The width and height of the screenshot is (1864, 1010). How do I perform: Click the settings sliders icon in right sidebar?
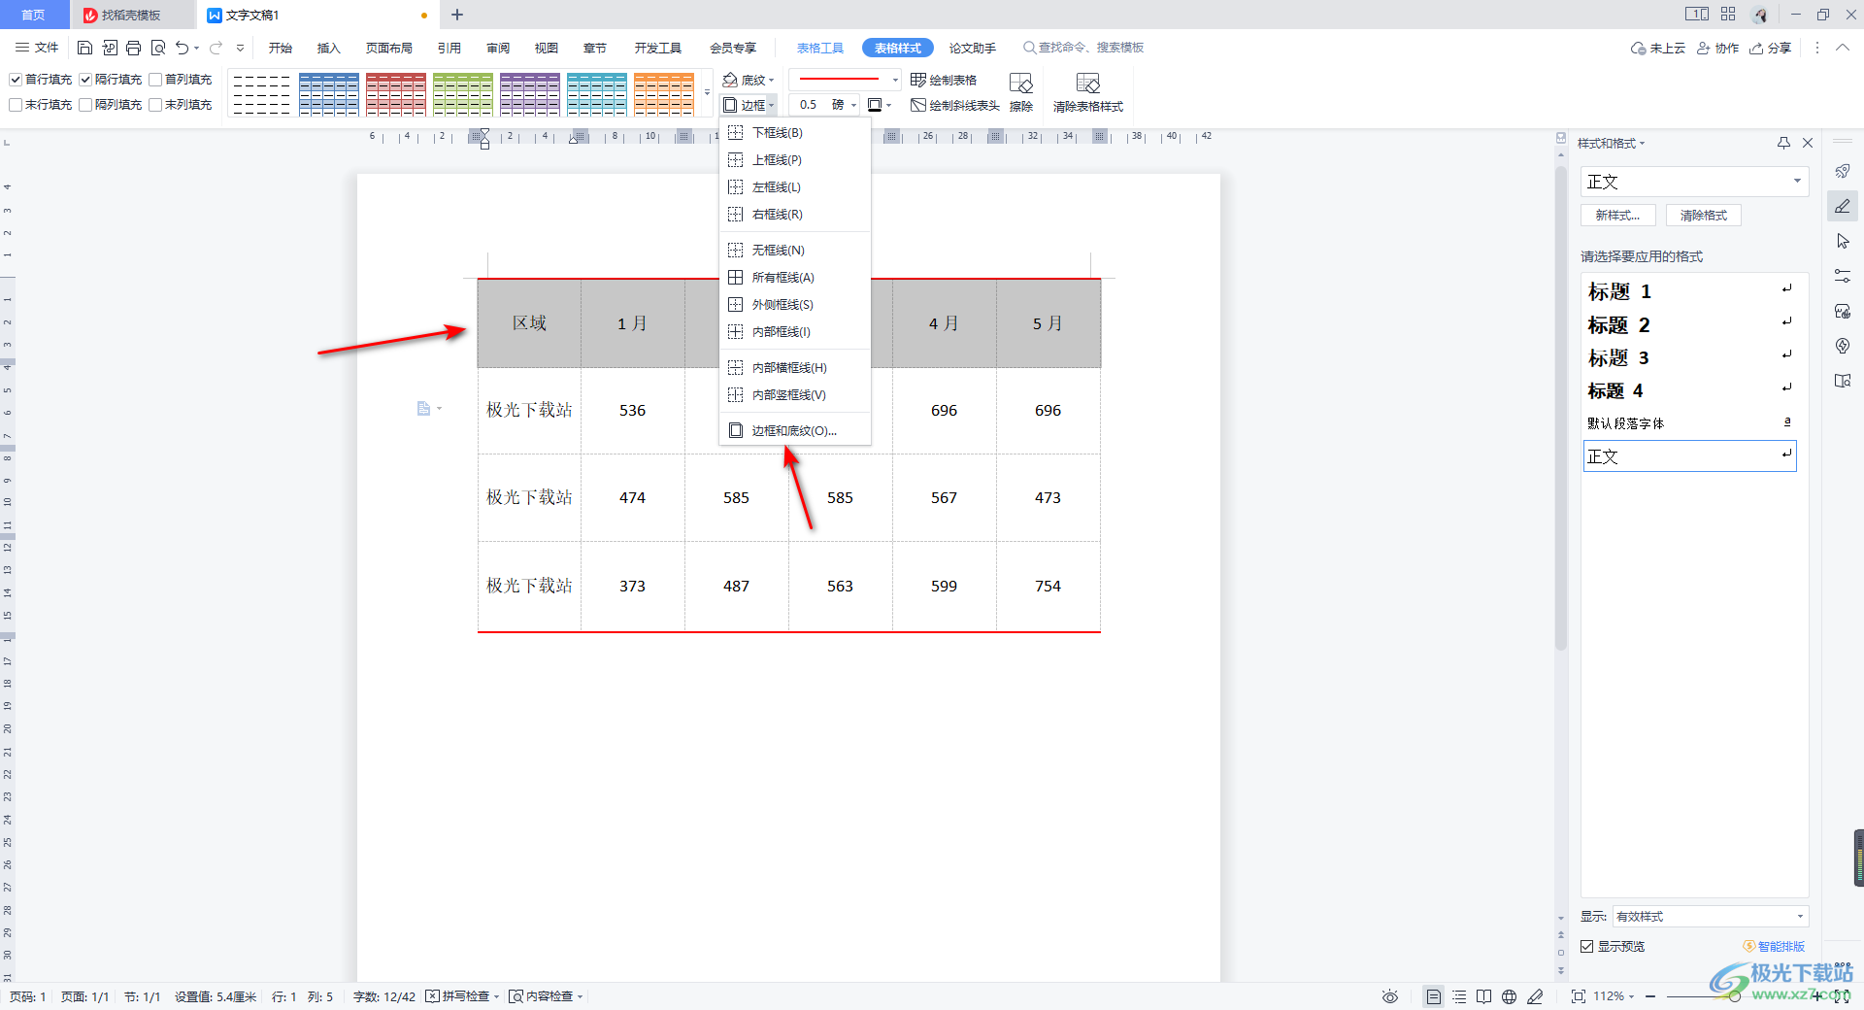1843,276
